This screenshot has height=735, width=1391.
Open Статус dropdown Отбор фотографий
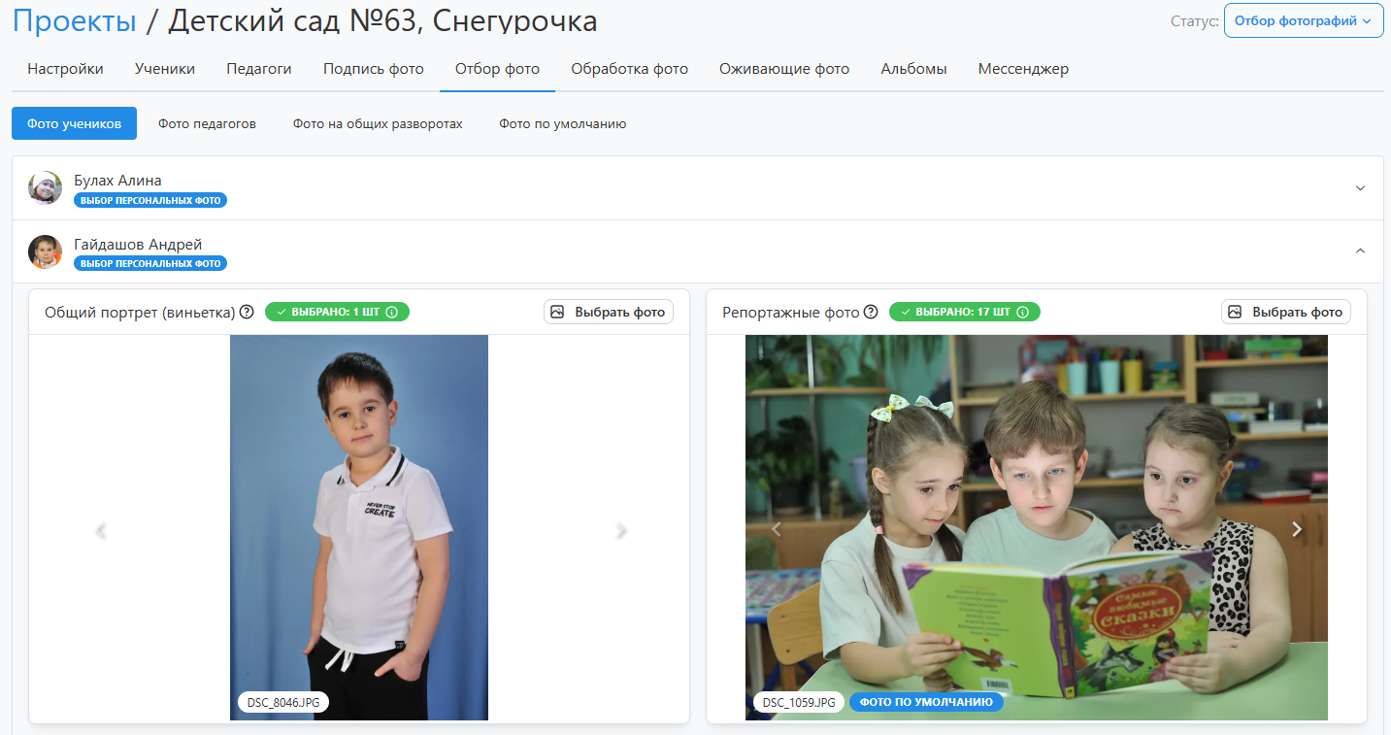click(1303, 20)
